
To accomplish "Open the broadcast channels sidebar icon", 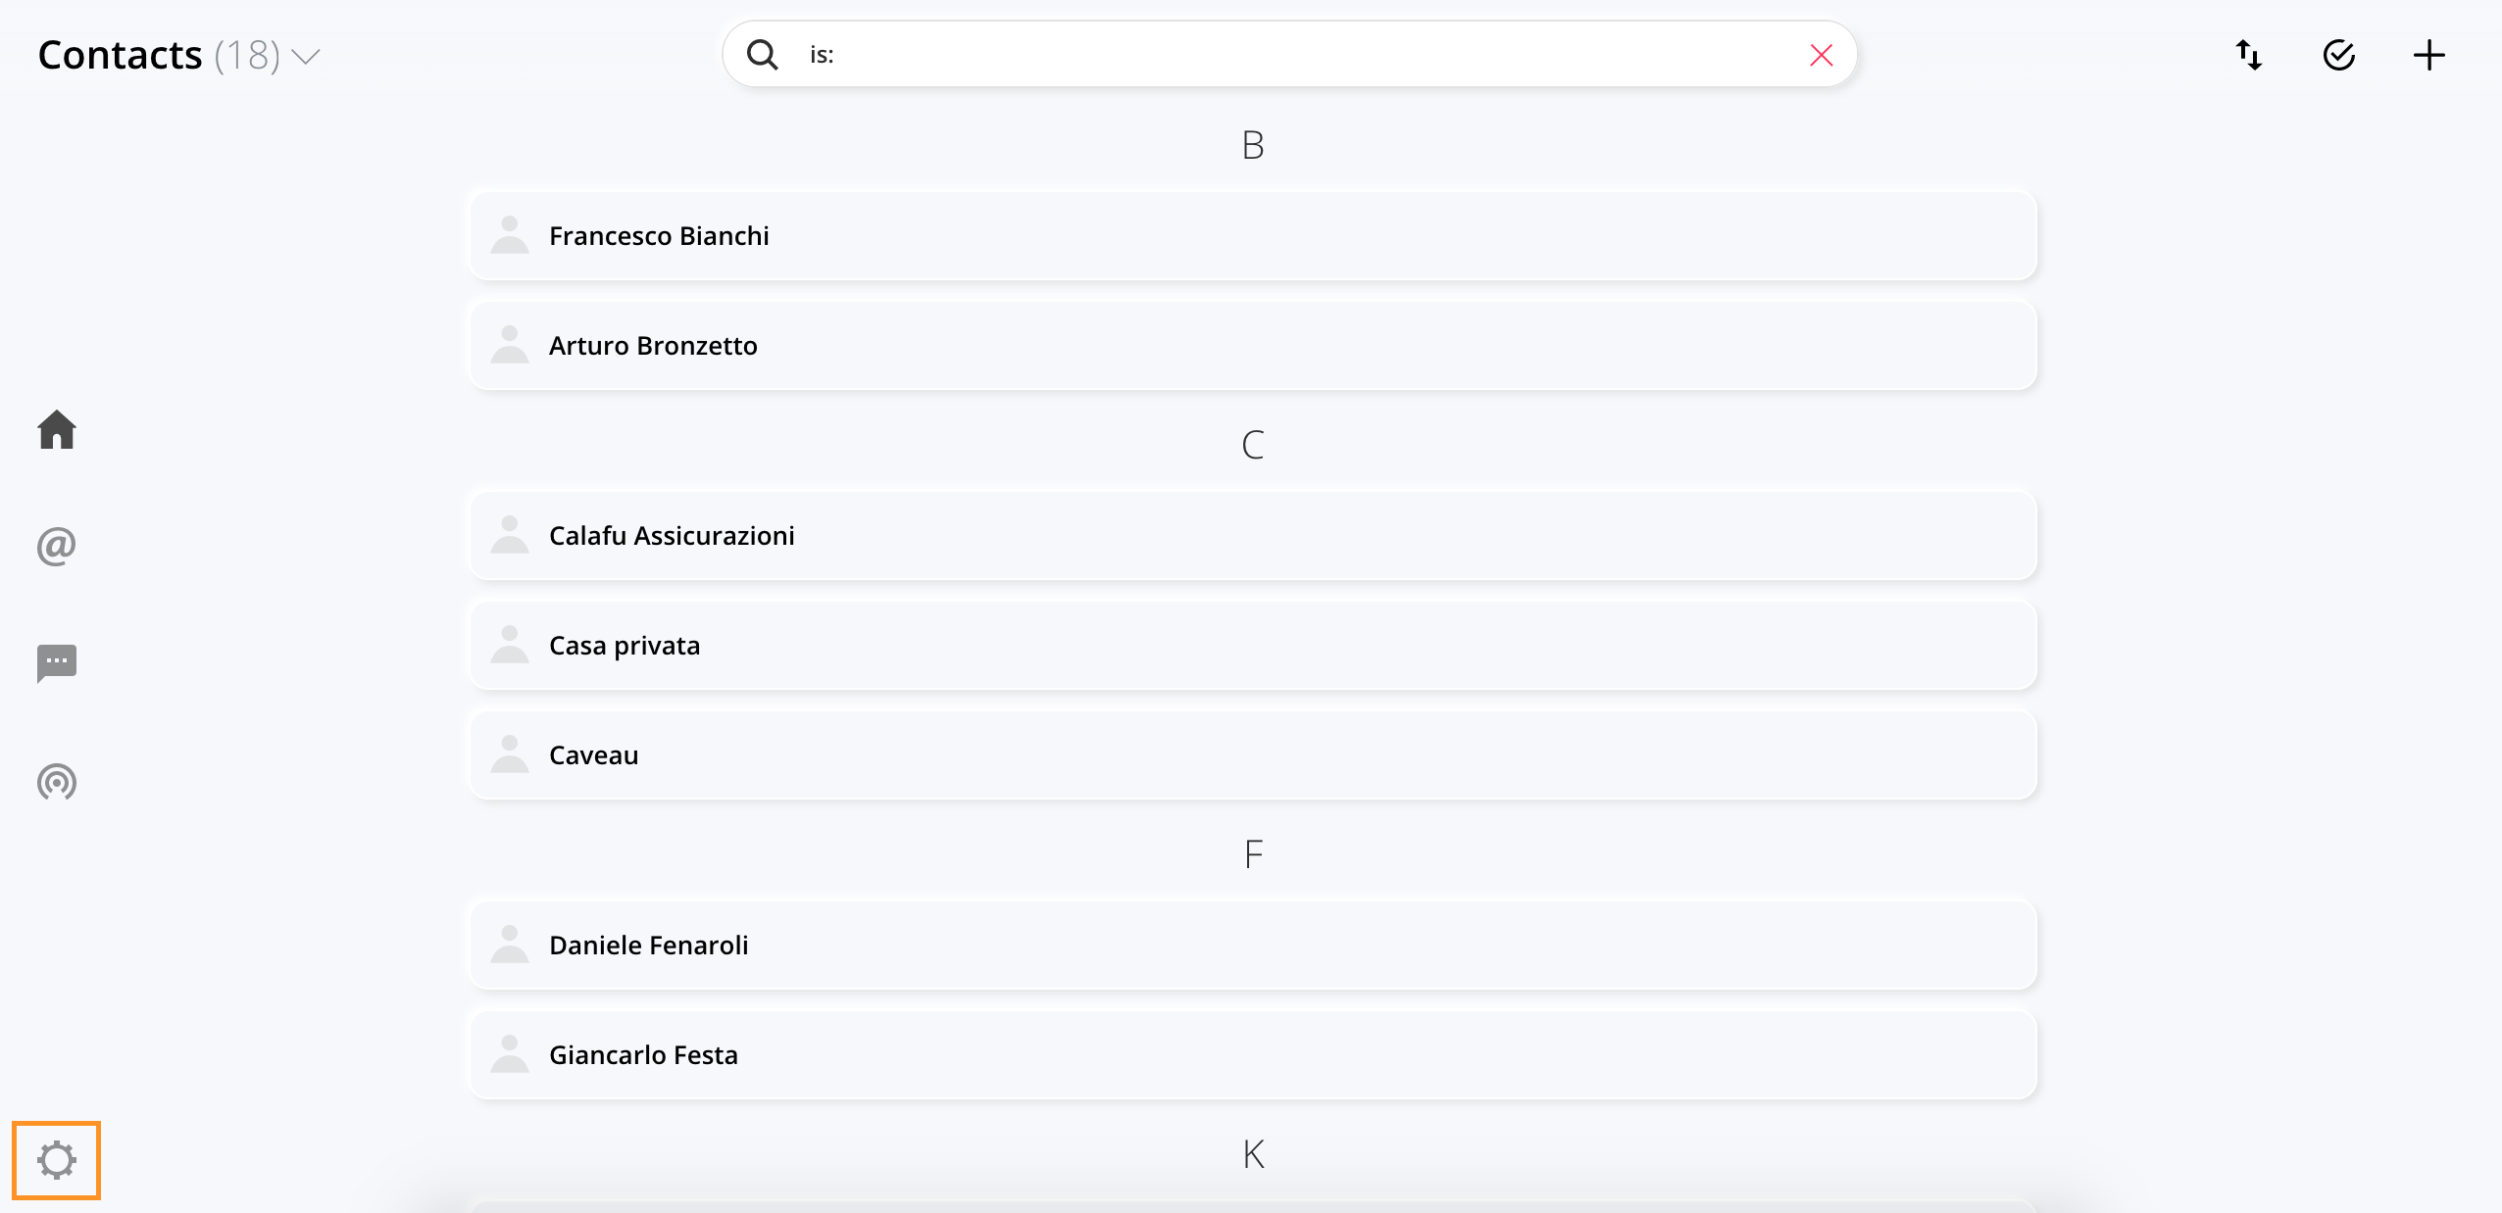I will click(x=57, y=782).
